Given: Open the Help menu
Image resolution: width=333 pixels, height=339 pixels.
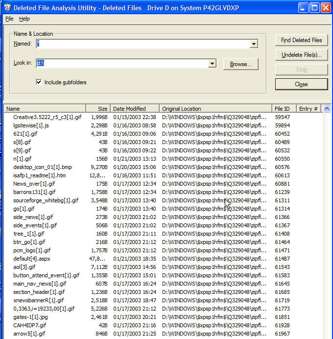Looking at the screenshot, I should [x=24, y=19].
